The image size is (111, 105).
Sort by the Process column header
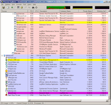[x=14, y=11]
